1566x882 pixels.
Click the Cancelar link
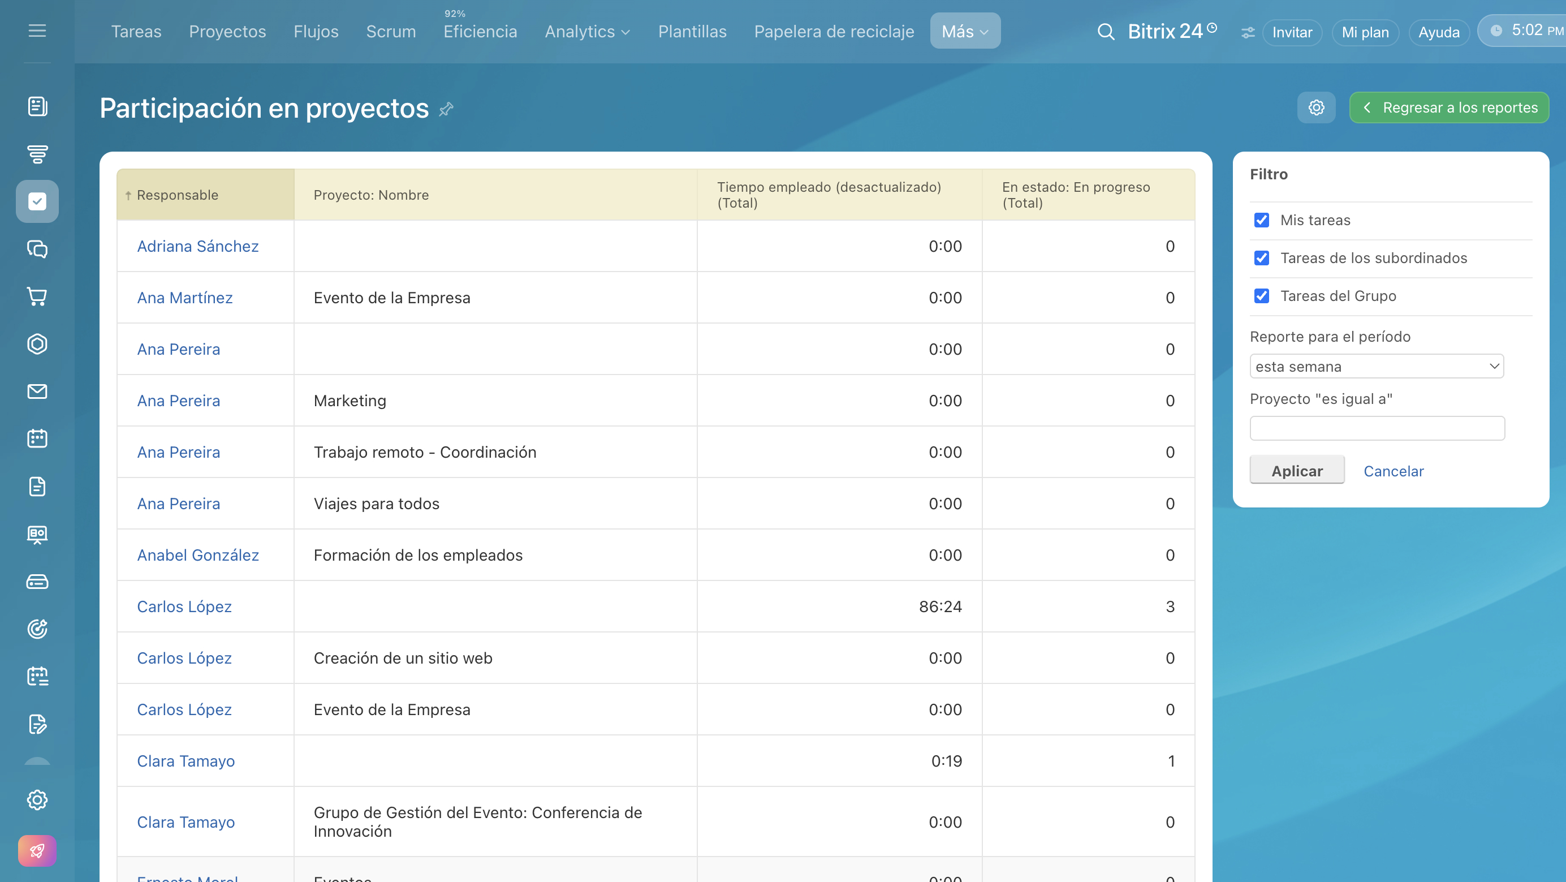click(x=1394, y=471)
